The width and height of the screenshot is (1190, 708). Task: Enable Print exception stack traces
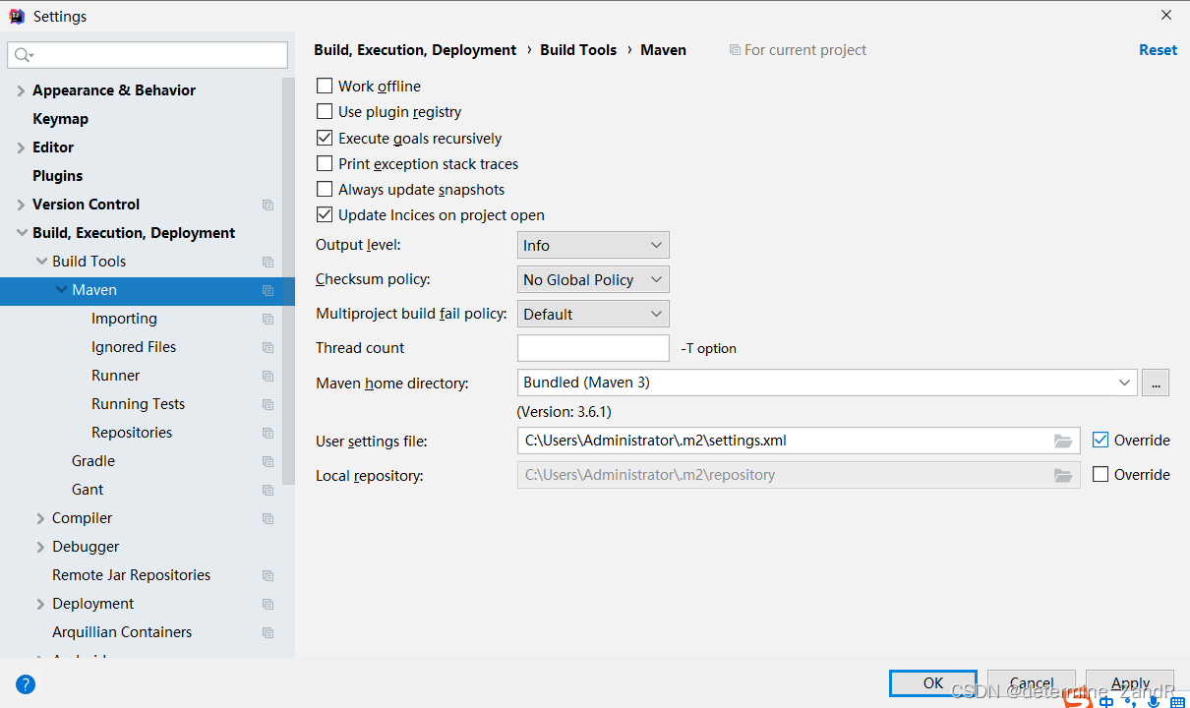[x=325, y=164]
